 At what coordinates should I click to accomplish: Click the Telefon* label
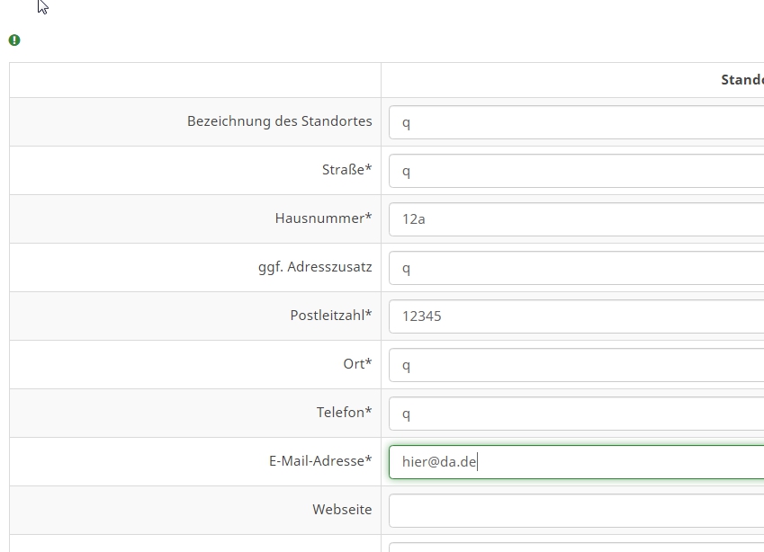pyautogui.click(x=345, y=413)
